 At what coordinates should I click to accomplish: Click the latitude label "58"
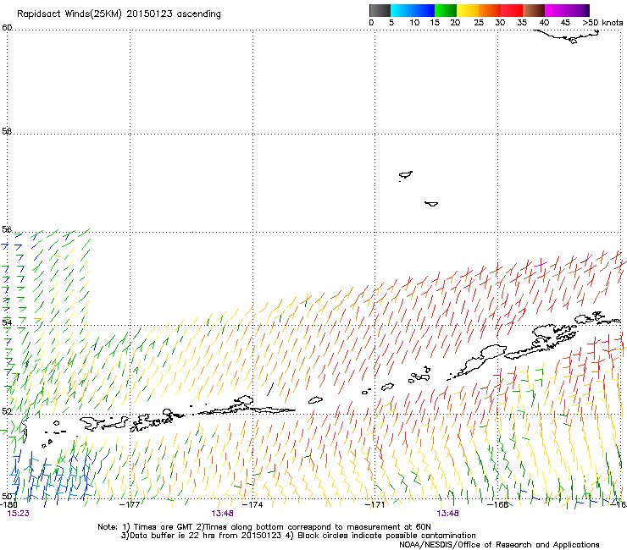tap(7, 131)
